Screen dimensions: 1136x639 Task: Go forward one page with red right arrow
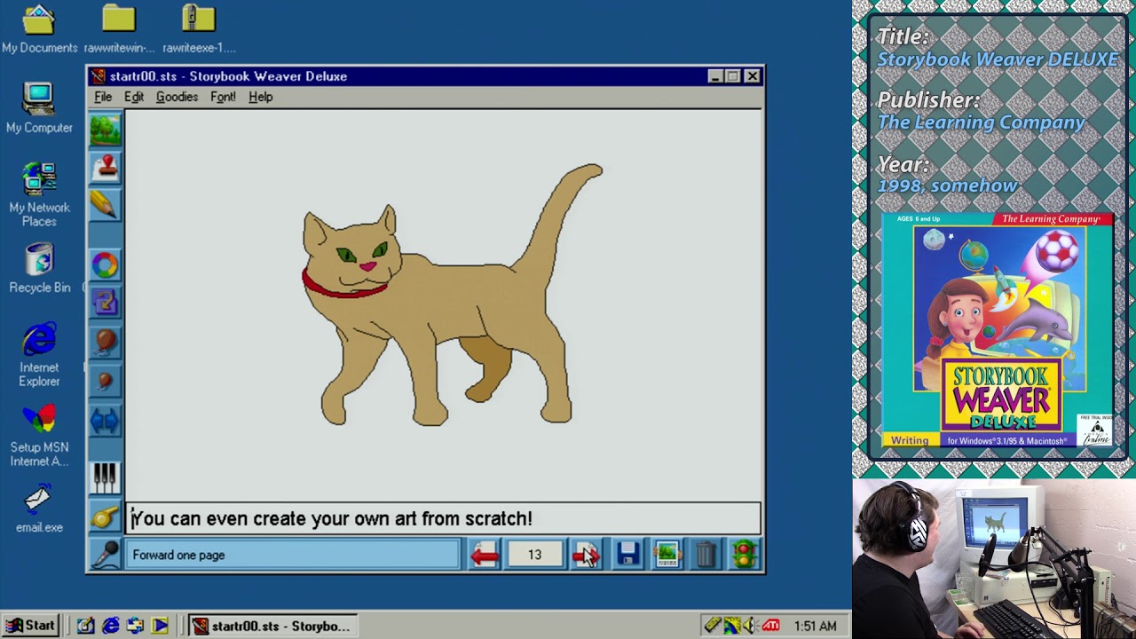(x=586, y=555)
